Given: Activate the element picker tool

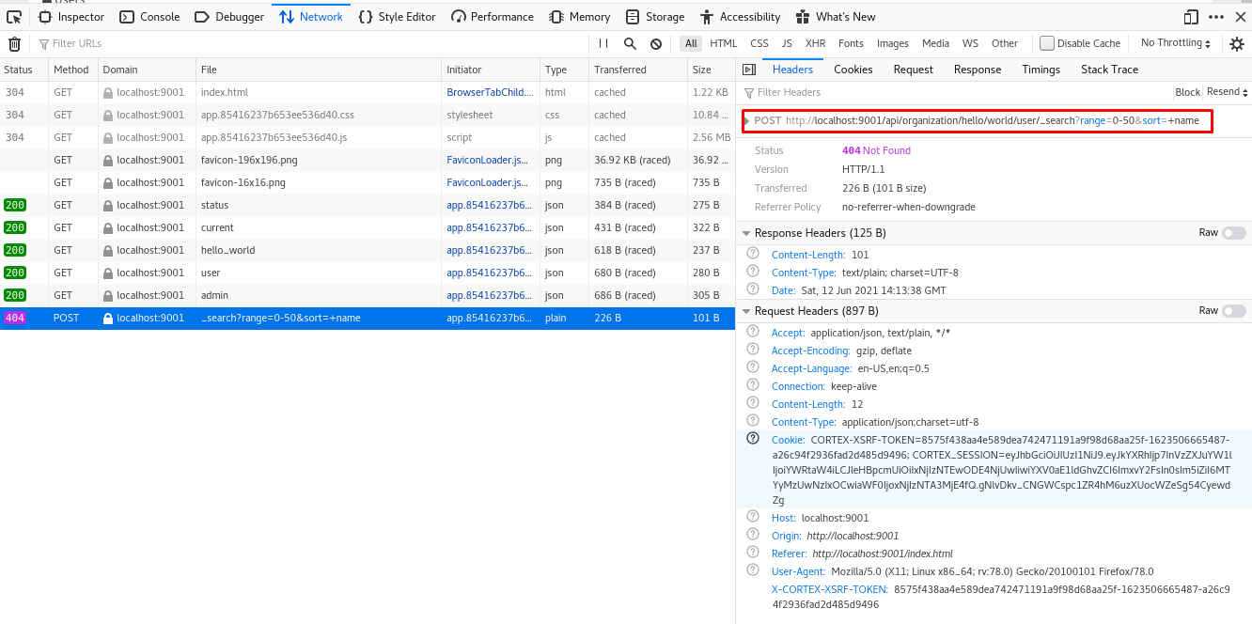Looking at the screenshot, I should point(14,17).
